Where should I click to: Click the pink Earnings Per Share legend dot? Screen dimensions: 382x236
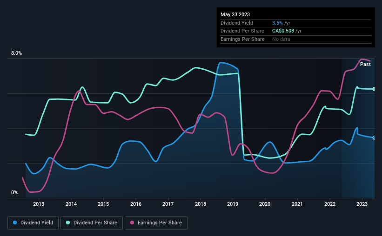pos(132,223)
